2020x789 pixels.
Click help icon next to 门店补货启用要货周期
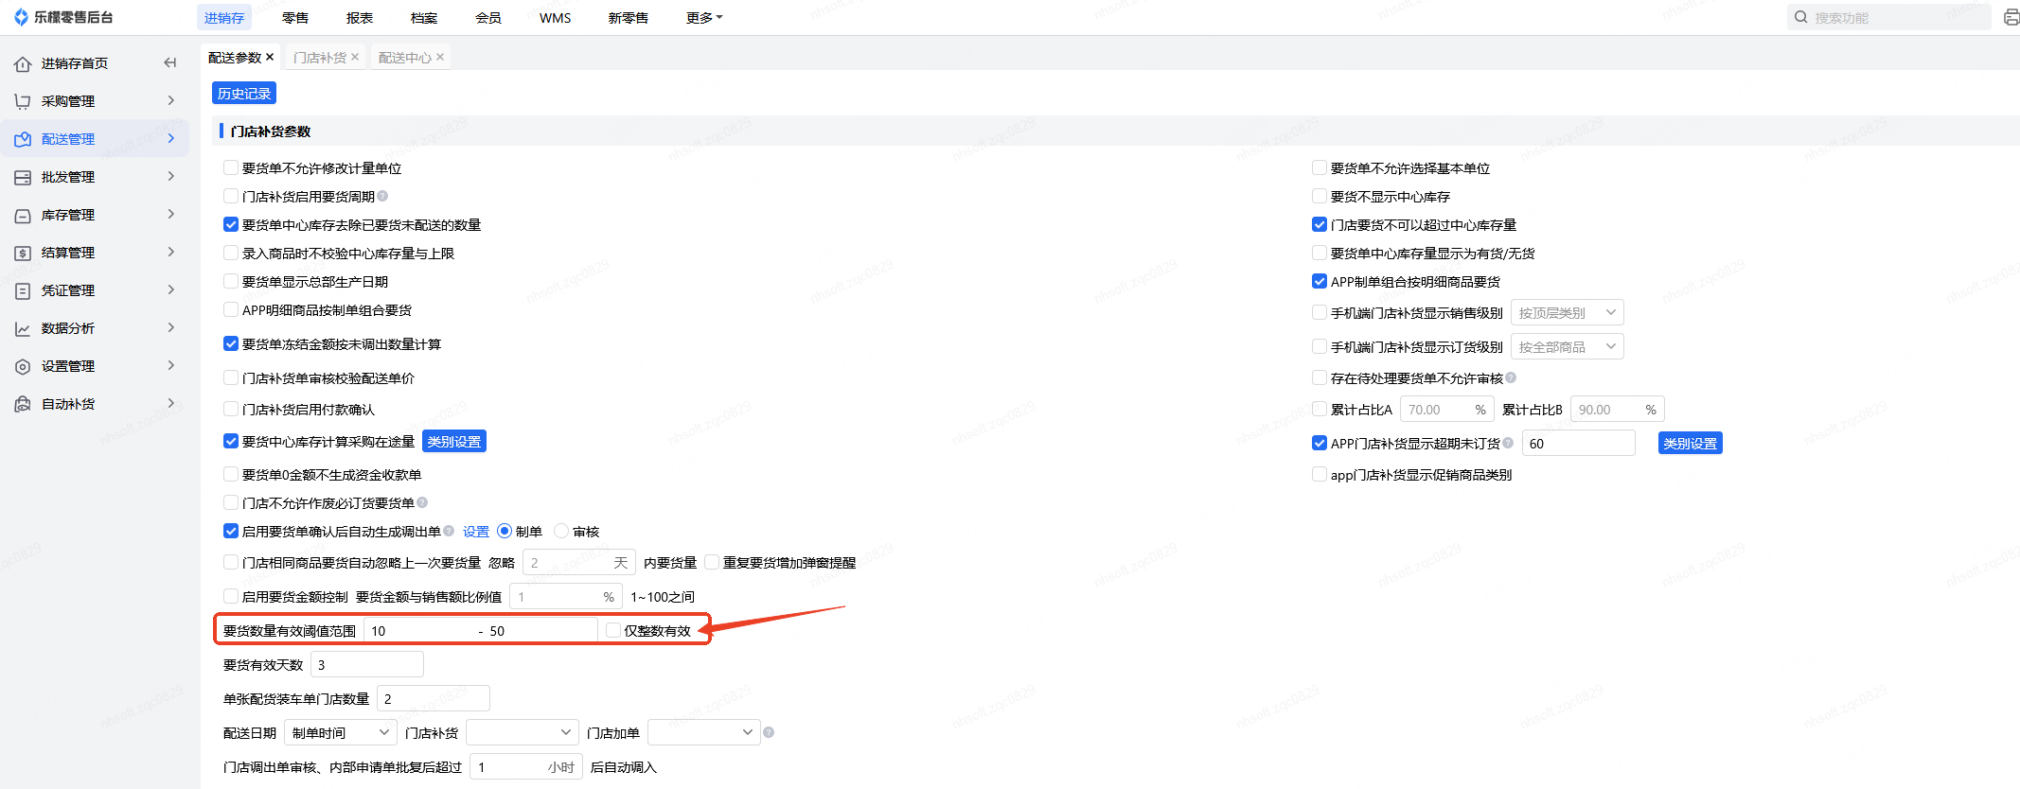(383, 196)
